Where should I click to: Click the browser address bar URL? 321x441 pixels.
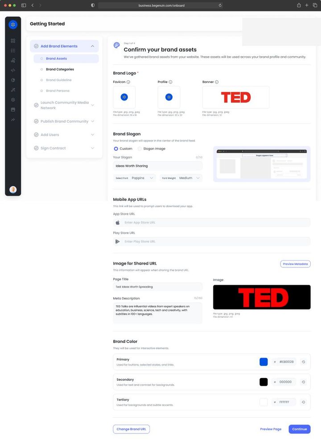pyautogui.click(x=161, y=5)
